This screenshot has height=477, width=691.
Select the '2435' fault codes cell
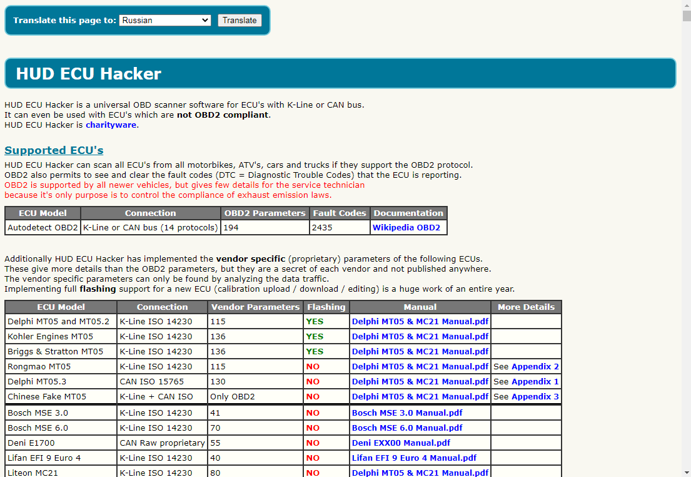pyautogui.click(x=340, y=228)
